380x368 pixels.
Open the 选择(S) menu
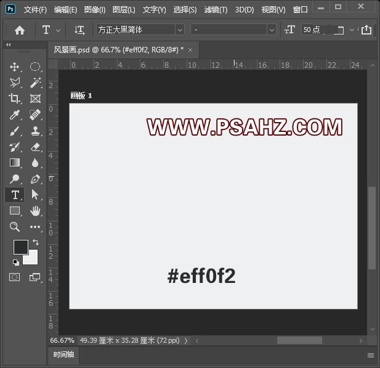185,10
